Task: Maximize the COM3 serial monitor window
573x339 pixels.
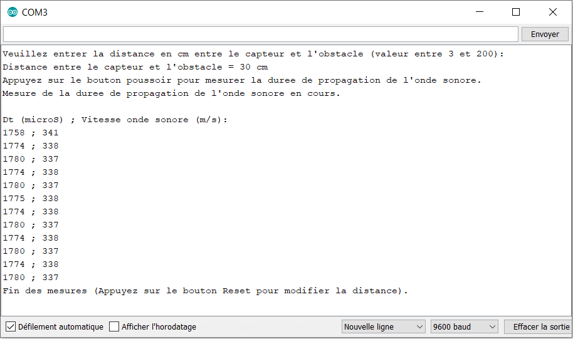Action: 516,12
